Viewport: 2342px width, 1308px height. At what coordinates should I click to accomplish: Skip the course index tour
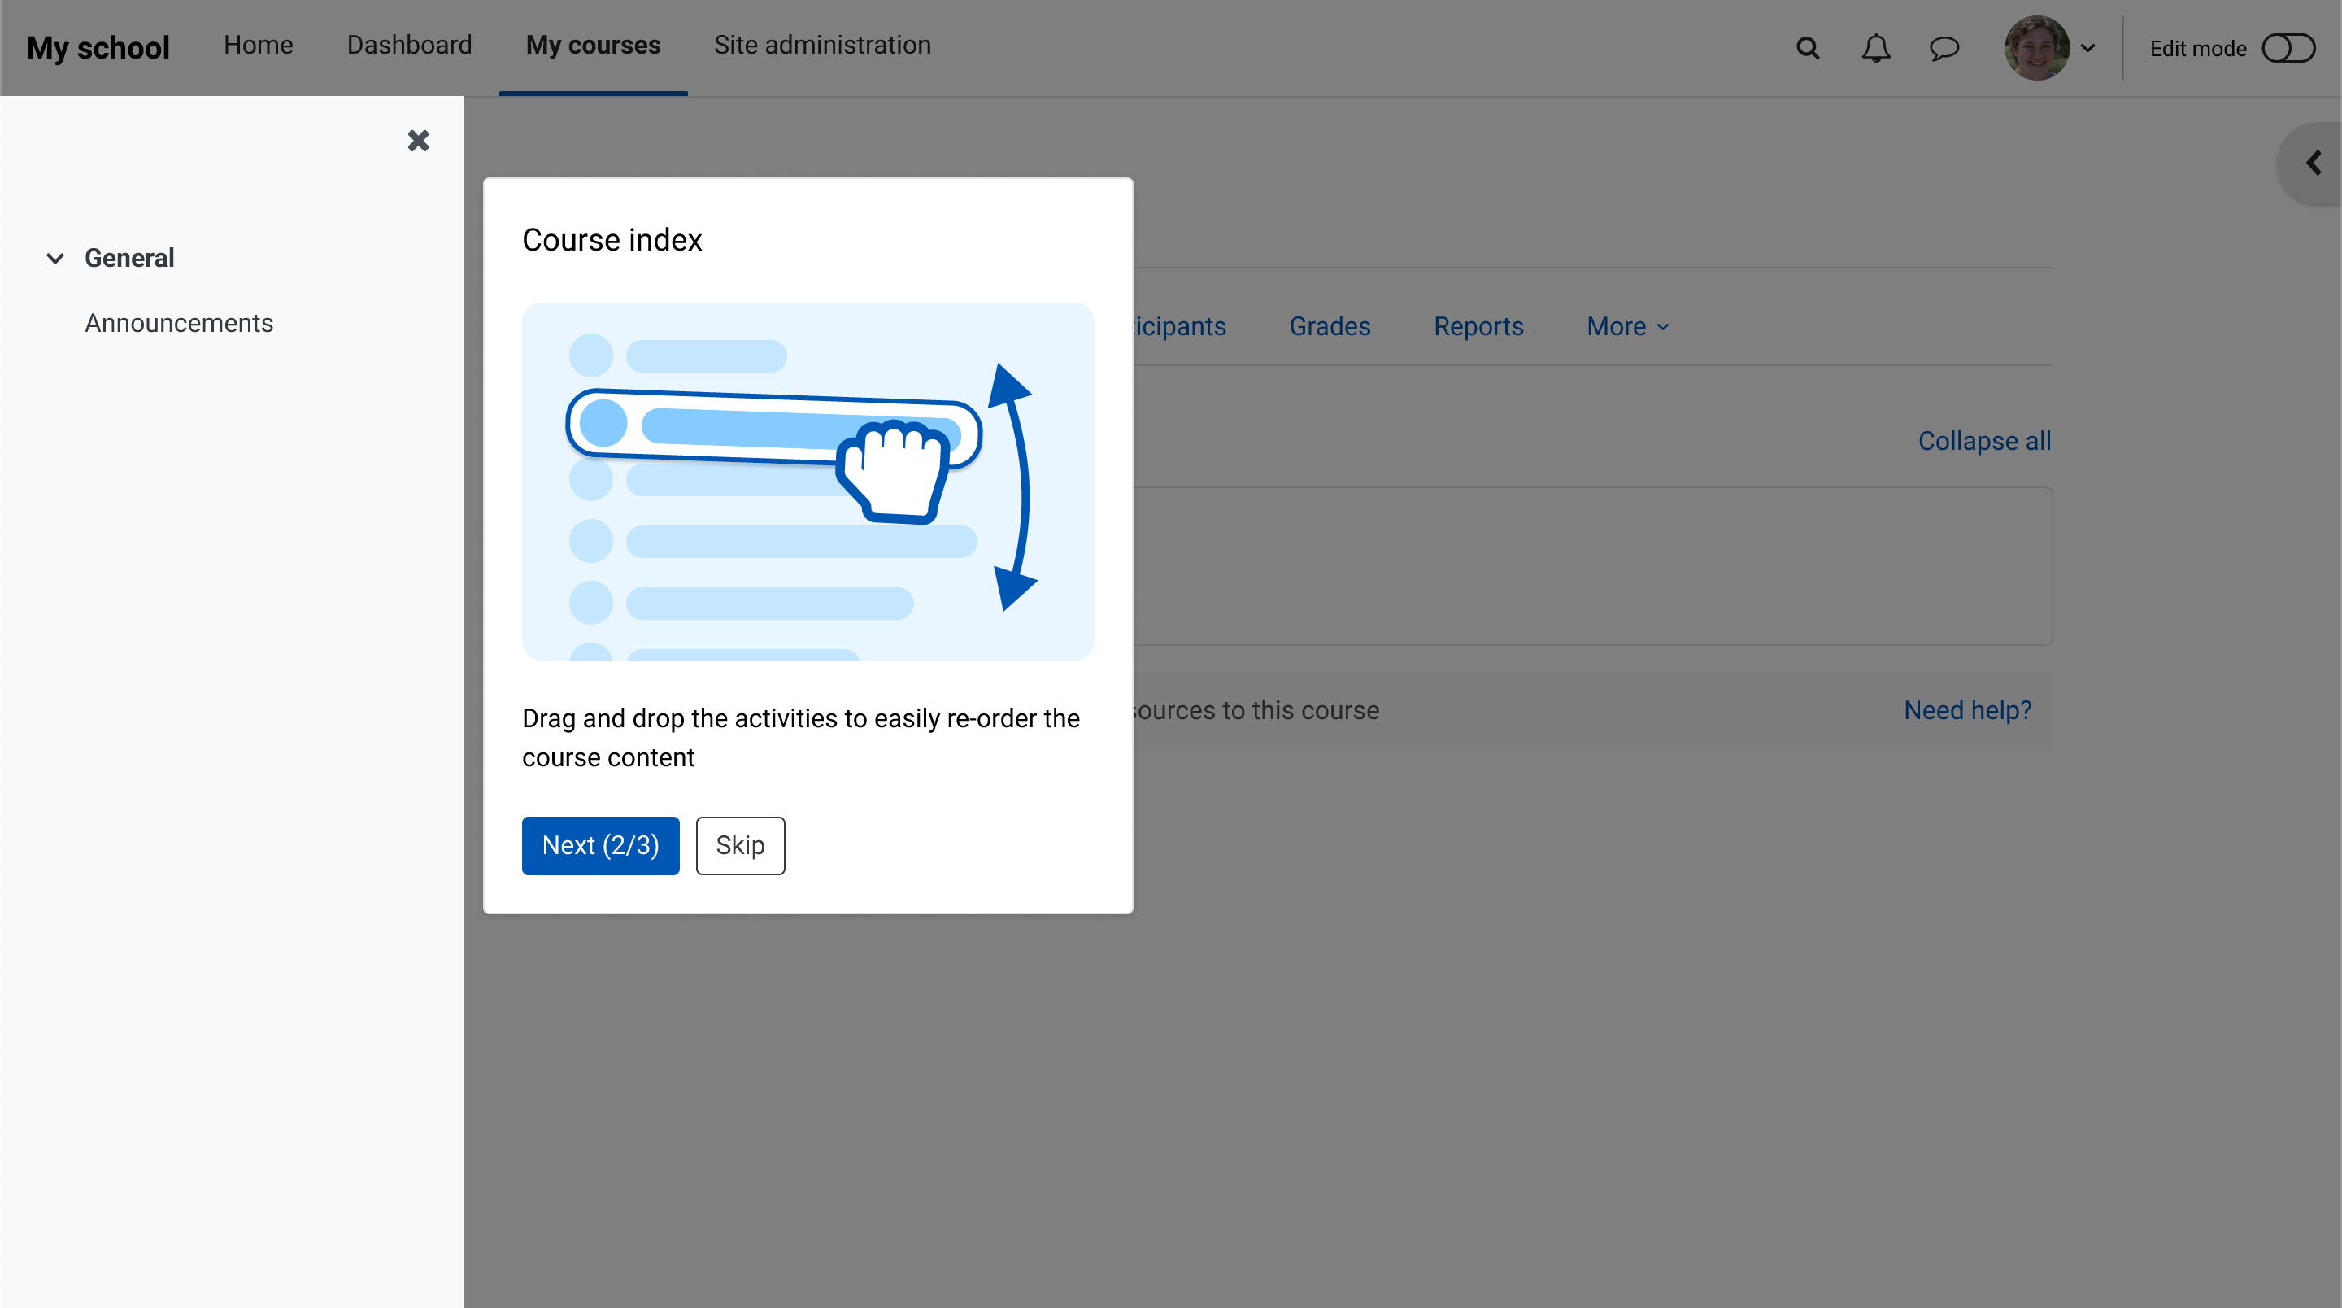point(740,845)
